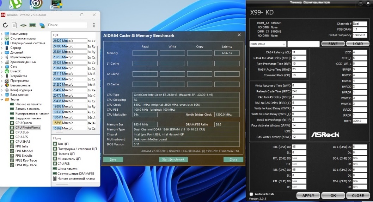Select Безопасность node in AIDA64 tree
The width and height of the screenshot is (373, 202).
click(x=20, y=85)
